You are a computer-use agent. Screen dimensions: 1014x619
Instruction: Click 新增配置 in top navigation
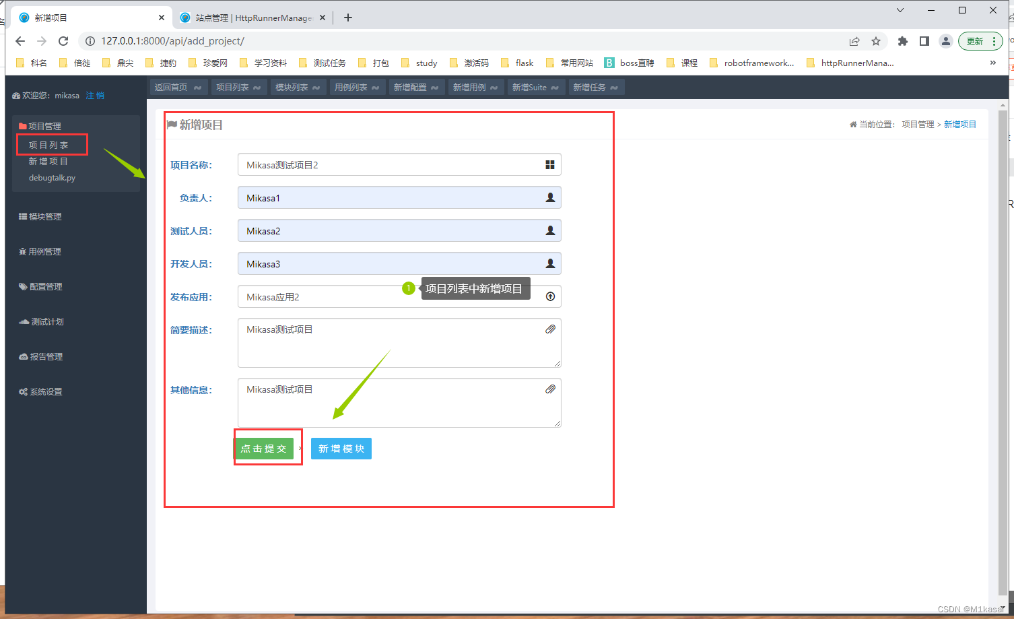tap(416, 87)
